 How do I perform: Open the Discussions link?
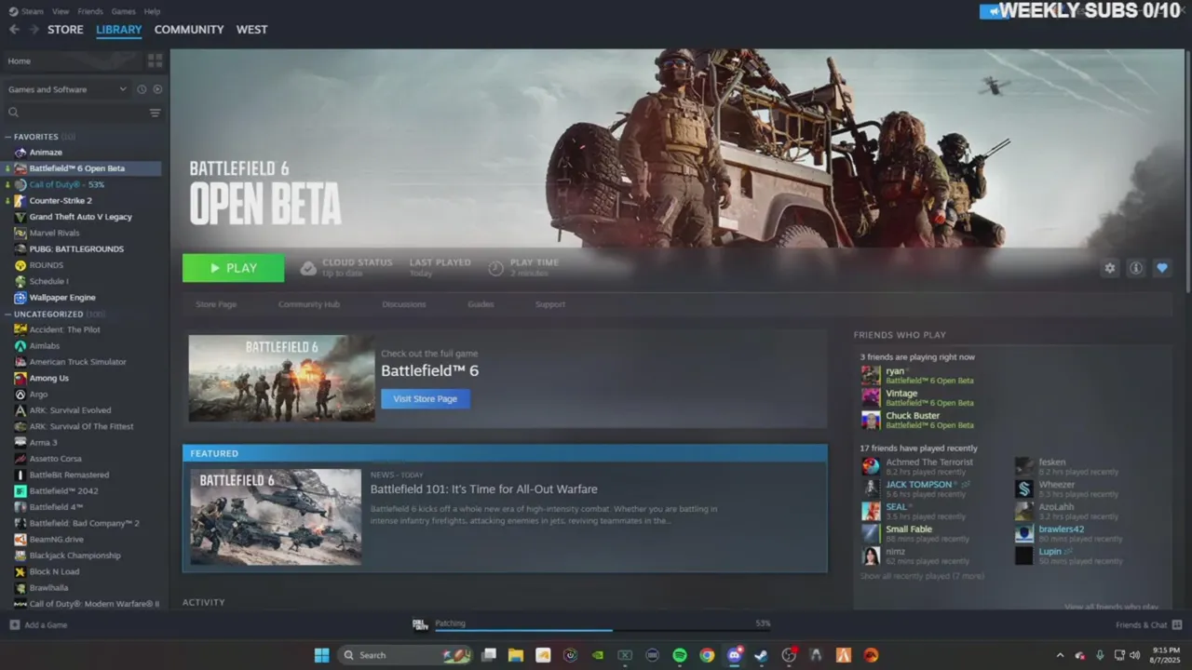(404, 304)
